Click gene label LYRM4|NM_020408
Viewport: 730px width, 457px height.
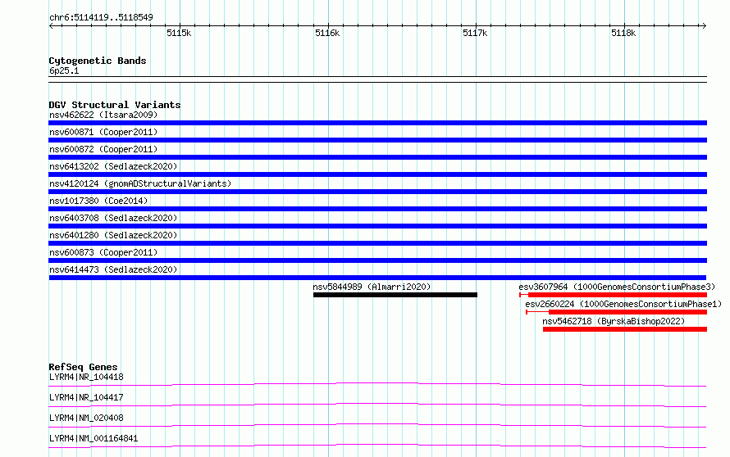tap(86, 418)
